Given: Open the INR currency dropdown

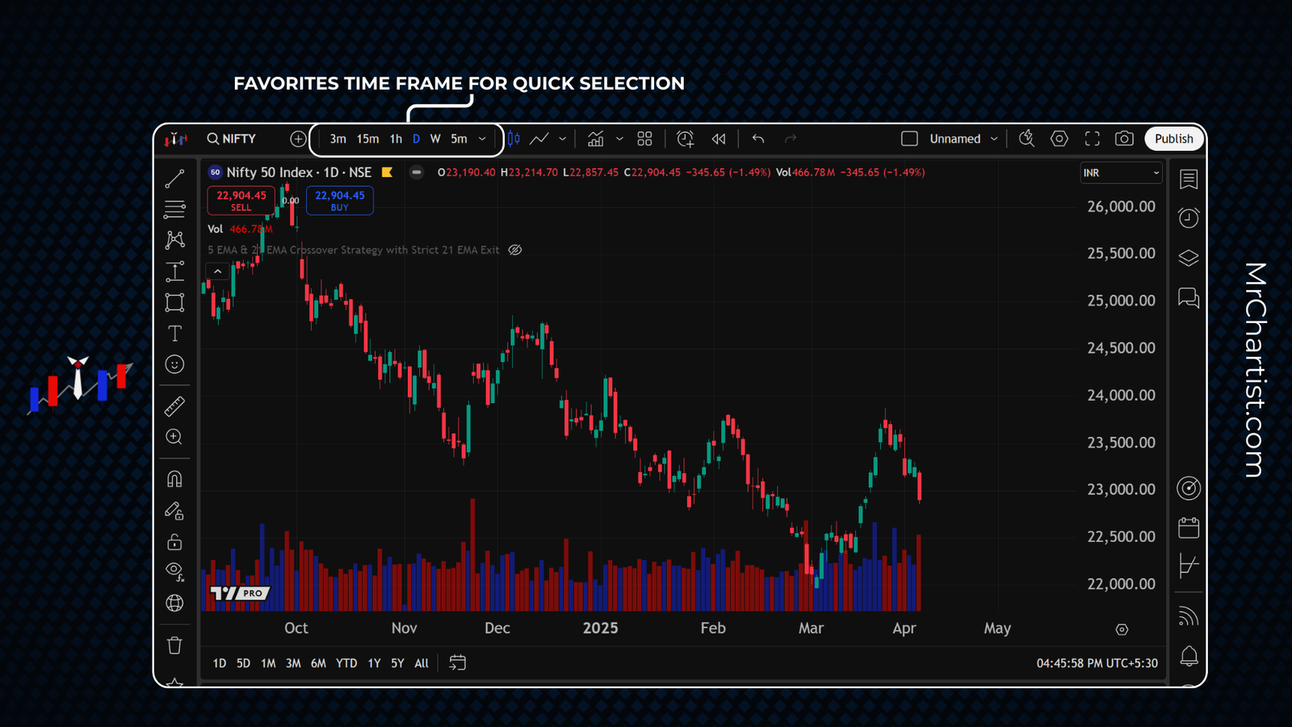Looking at the screenshot, I should [x=1122, y=173].
